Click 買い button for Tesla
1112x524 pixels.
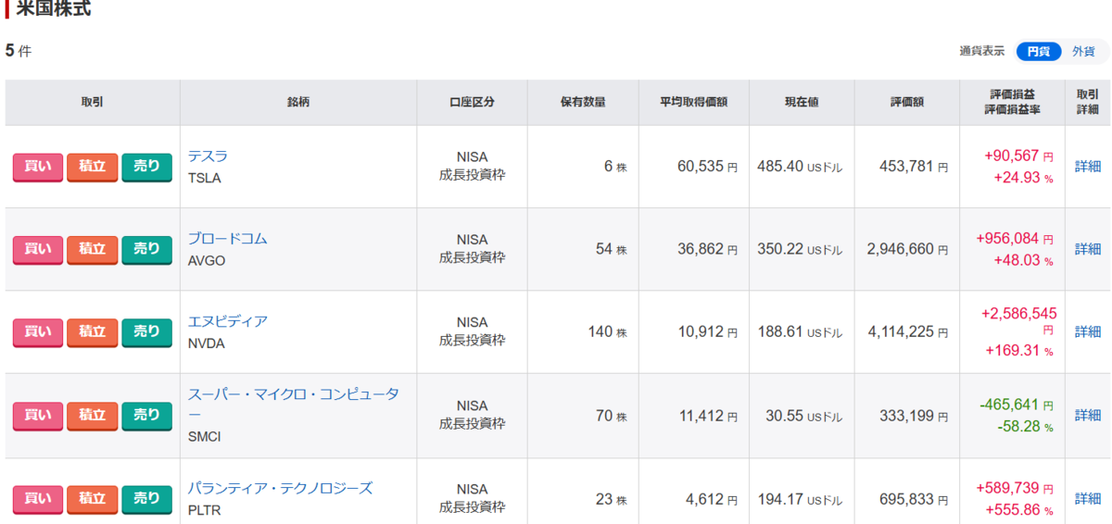(x=37, y=167)
